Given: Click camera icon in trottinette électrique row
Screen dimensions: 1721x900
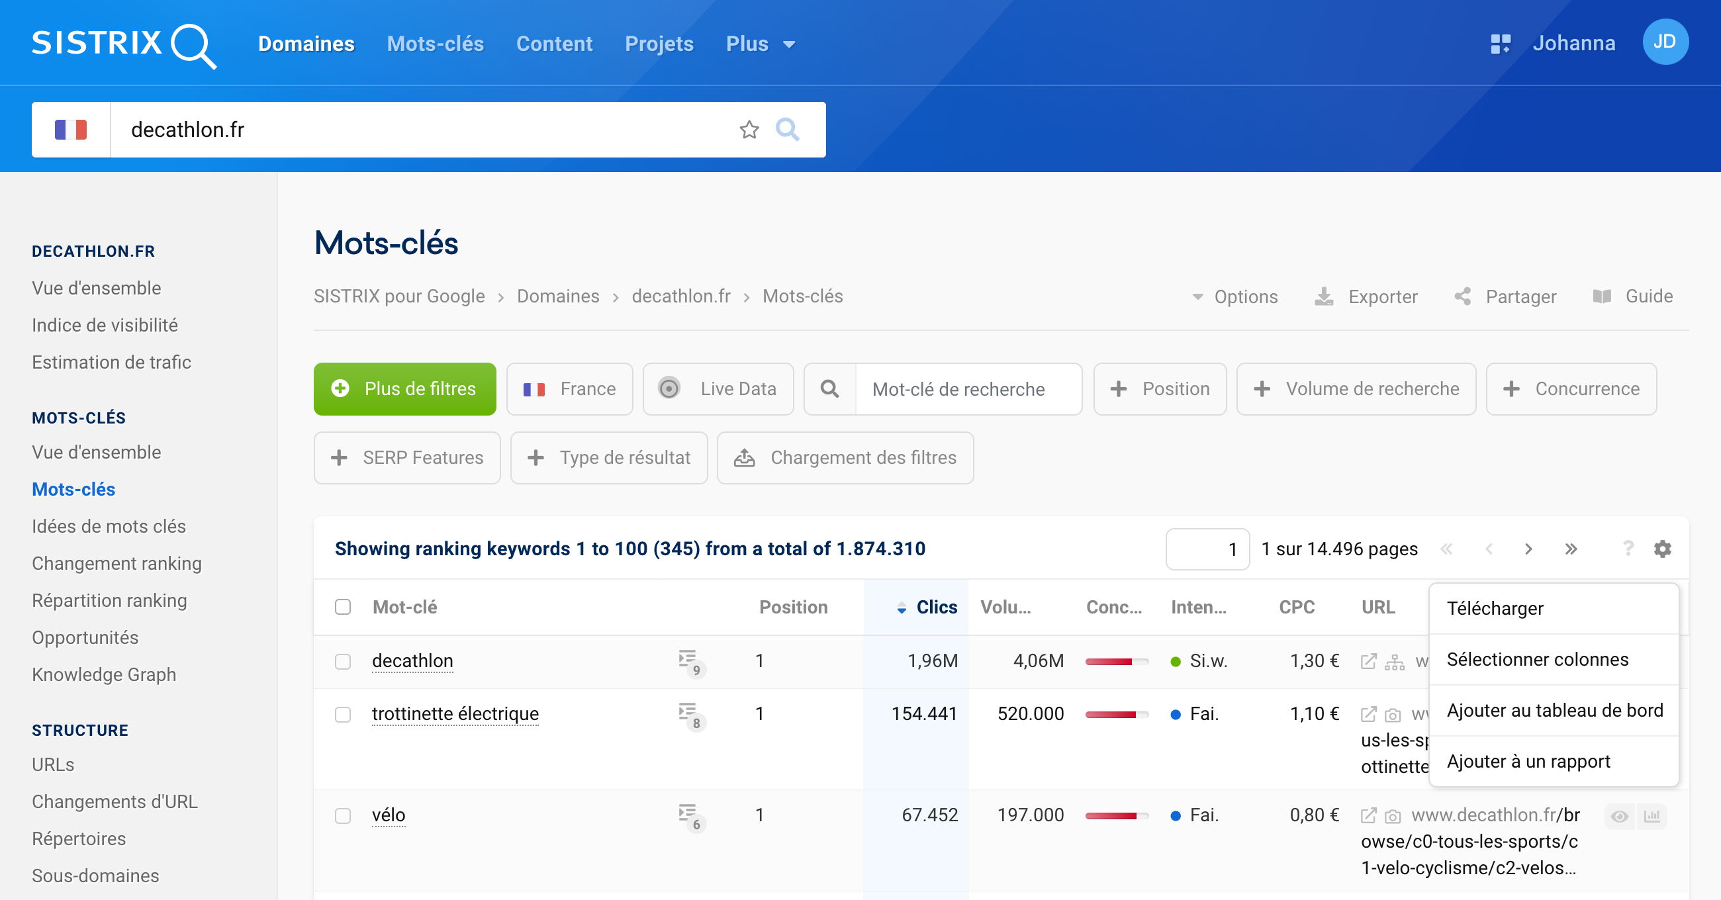Looking at the screenshot, I should pyautogui.click(x=1392, y=715).
